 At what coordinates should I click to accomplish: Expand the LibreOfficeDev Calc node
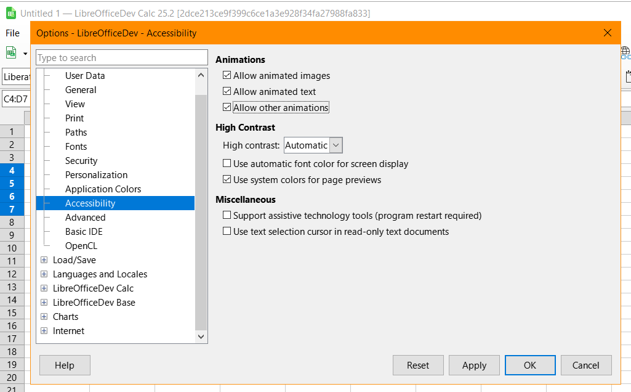44,288
